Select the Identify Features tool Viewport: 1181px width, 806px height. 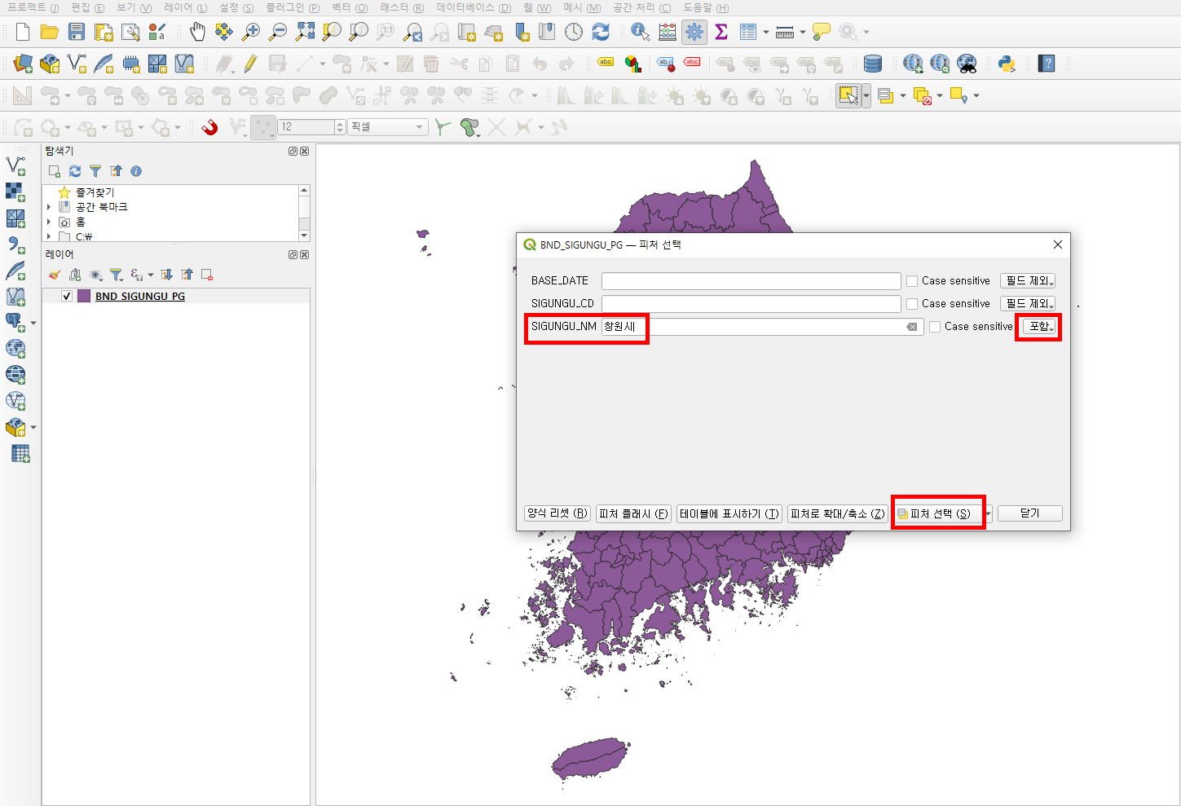click(x=641, y=32)
